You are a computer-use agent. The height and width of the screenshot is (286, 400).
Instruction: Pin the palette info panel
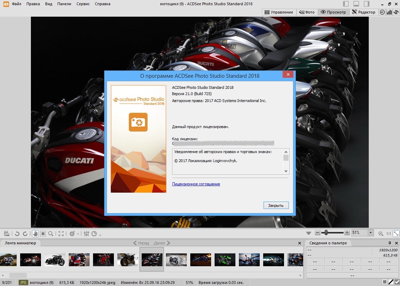tap(390, 243)
